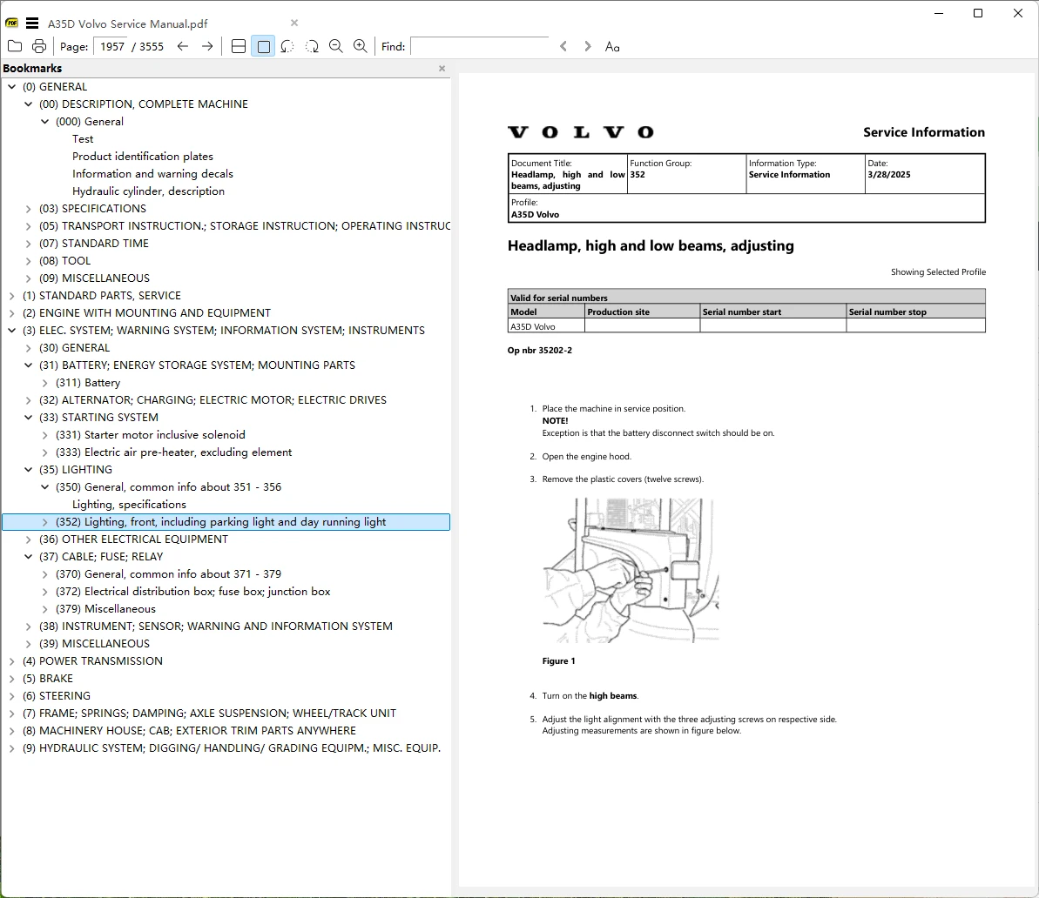Viewport: 1039px width, 898px height.
Task: Find next match arrow
Action: point(587,46)
